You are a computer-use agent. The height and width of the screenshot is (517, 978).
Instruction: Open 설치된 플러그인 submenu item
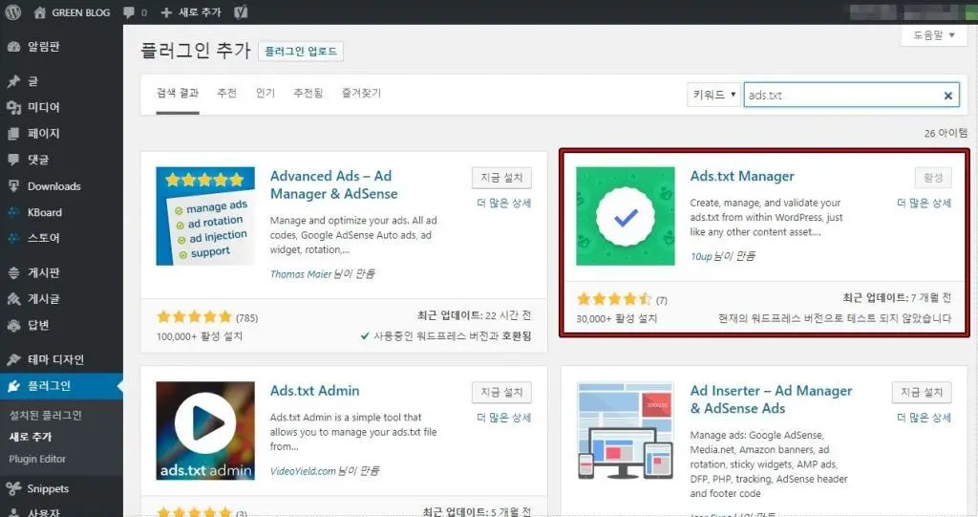45,415
